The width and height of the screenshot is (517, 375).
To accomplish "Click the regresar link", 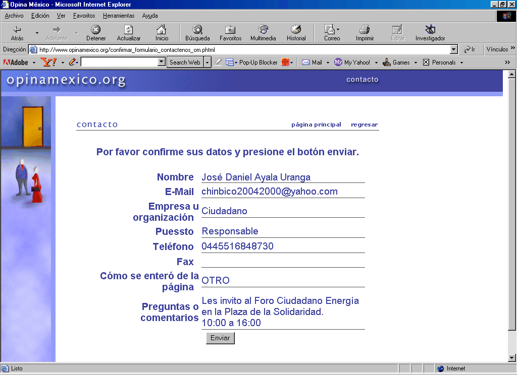I will (364, 124).
